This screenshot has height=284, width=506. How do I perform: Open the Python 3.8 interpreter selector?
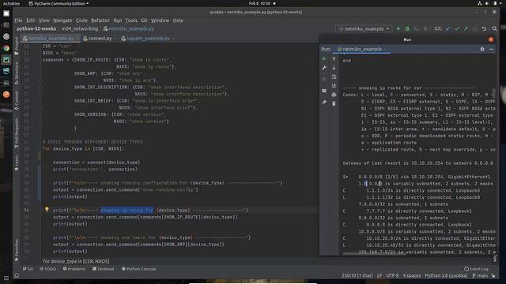(x=446, y=275)
